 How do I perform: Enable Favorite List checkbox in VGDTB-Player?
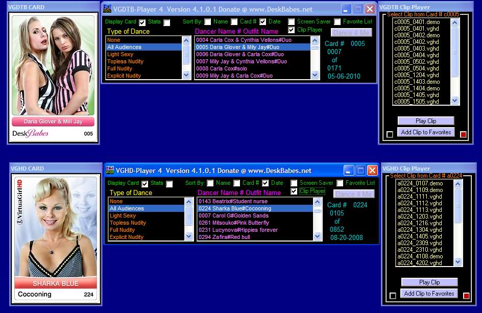point(338,22)
